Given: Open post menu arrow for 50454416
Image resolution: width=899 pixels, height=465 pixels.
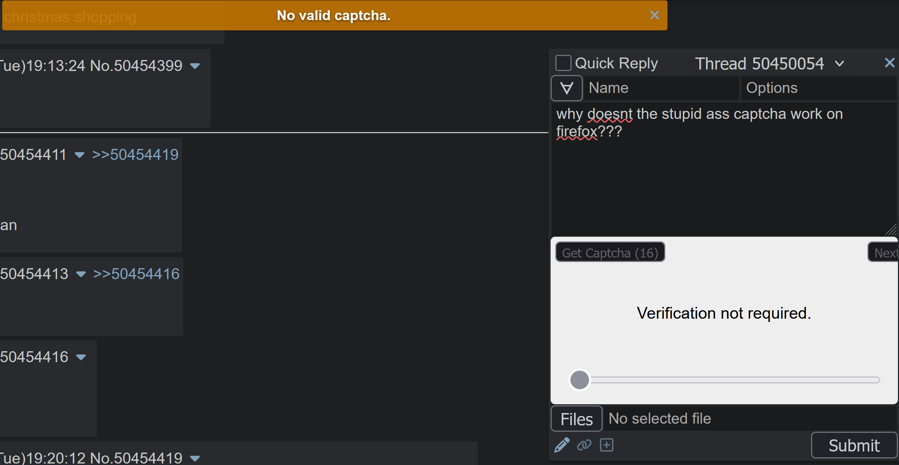Looking at the screenshot, I should click(x=81, y=357).
